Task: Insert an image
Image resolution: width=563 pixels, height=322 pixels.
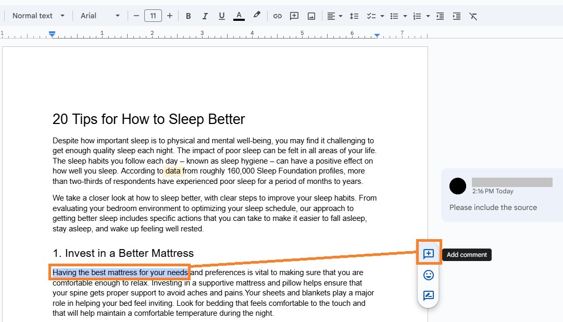Action: pos(311,16)
